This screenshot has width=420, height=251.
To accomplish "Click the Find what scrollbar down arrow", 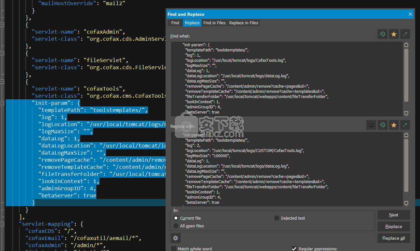I will (406, 113).
